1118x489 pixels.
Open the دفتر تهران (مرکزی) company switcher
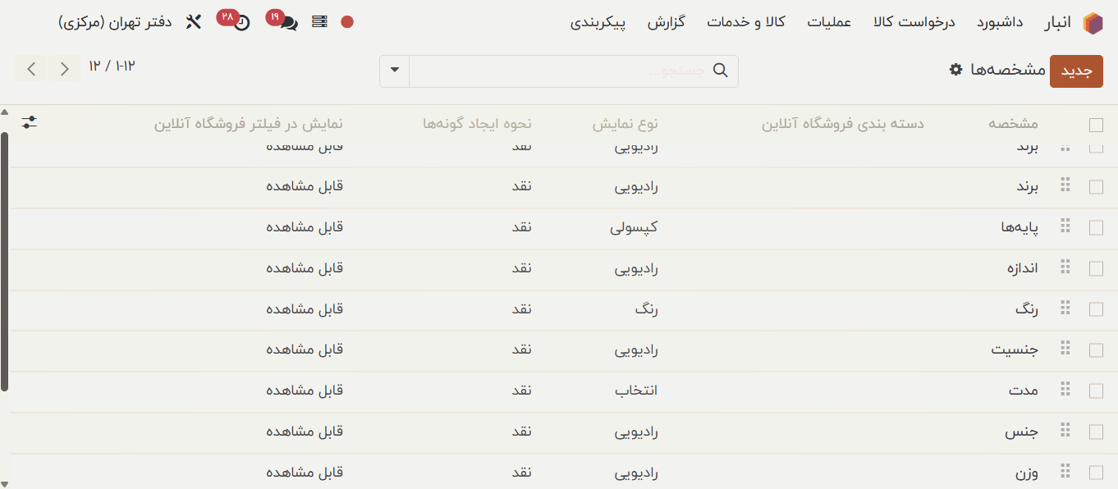(x=115, y=22)
